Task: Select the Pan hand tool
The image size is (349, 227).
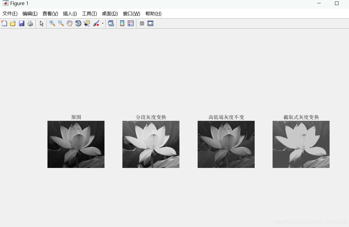Action: [x=70, y=23]
